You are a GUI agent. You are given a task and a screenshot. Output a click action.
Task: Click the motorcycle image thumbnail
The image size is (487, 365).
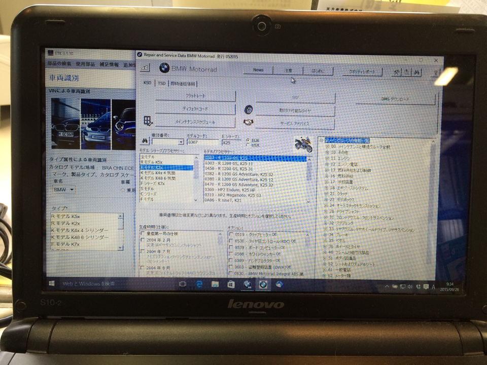tap(303, 144)
